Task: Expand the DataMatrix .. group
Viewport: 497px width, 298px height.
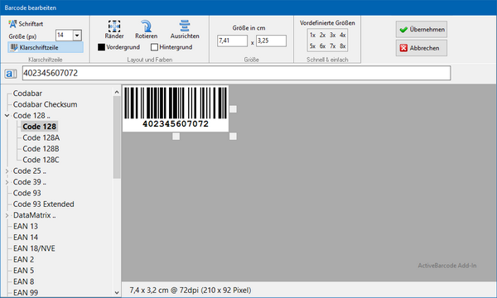Action: pos(7,215)
